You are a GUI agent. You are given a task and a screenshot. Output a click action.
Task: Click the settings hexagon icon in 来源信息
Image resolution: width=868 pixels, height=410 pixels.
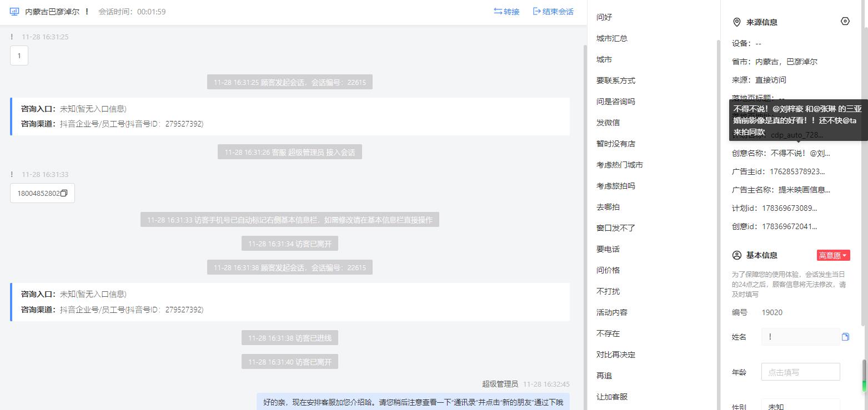coord(845,21)
